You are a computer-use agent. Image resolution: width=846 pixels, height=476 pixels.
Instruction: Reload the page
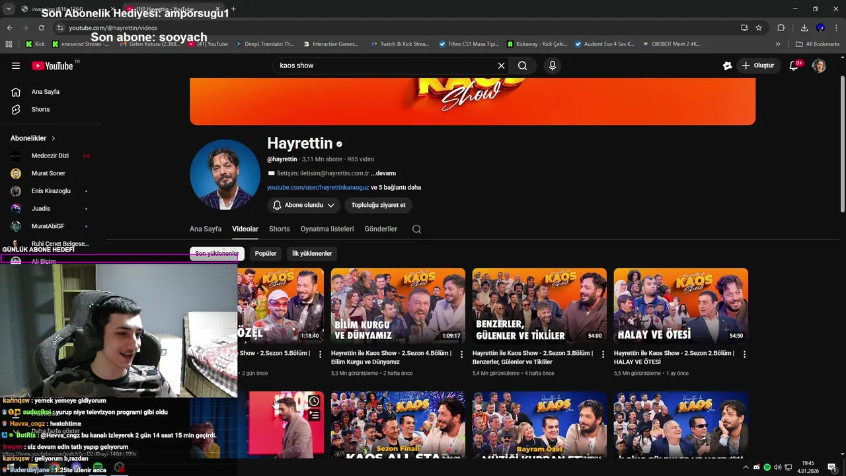[x=41, y=28]
